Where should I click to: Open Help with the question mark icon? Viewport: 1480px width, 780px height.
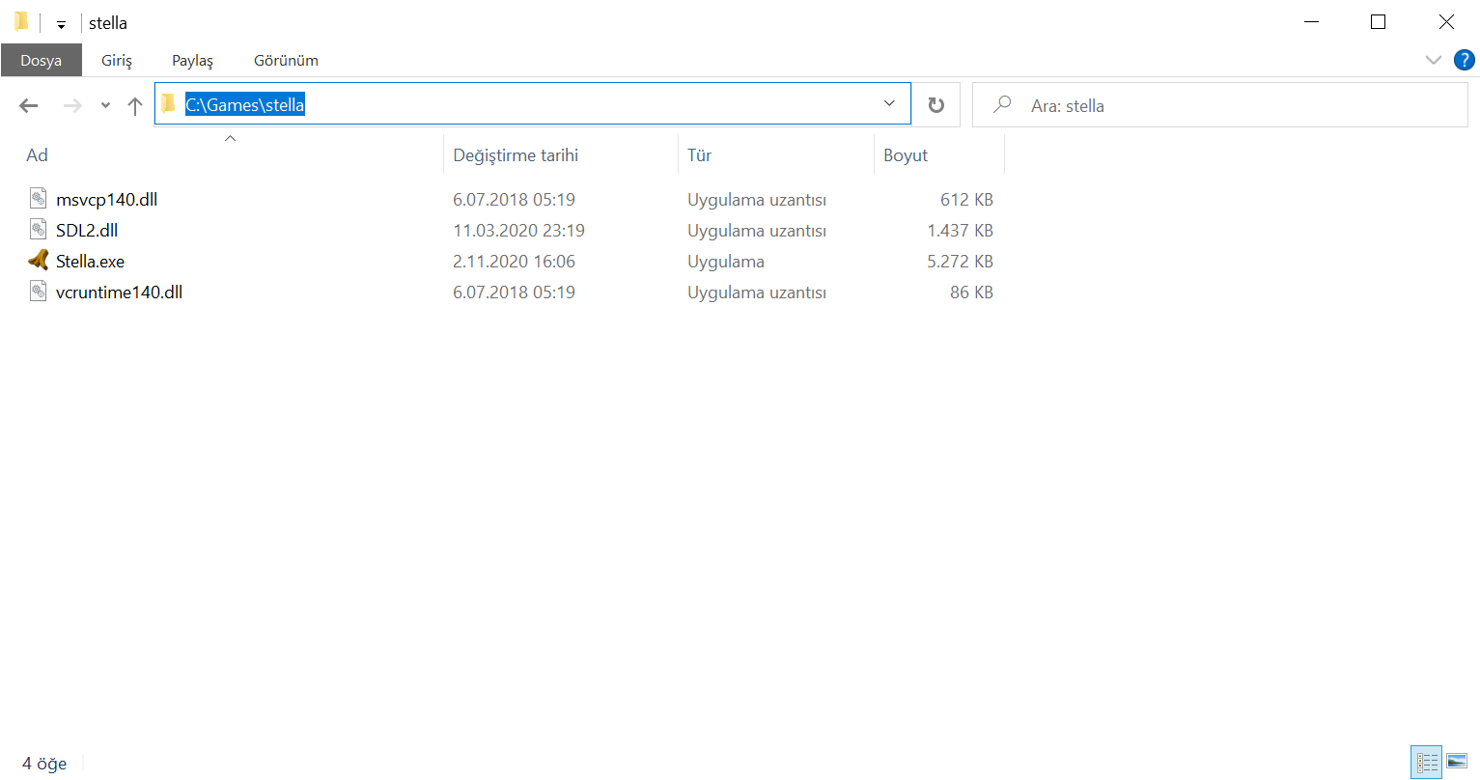1464,60
